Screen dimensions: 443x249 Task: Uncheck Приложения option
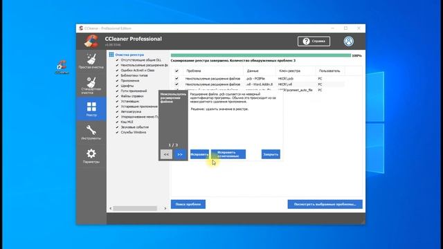117,81
